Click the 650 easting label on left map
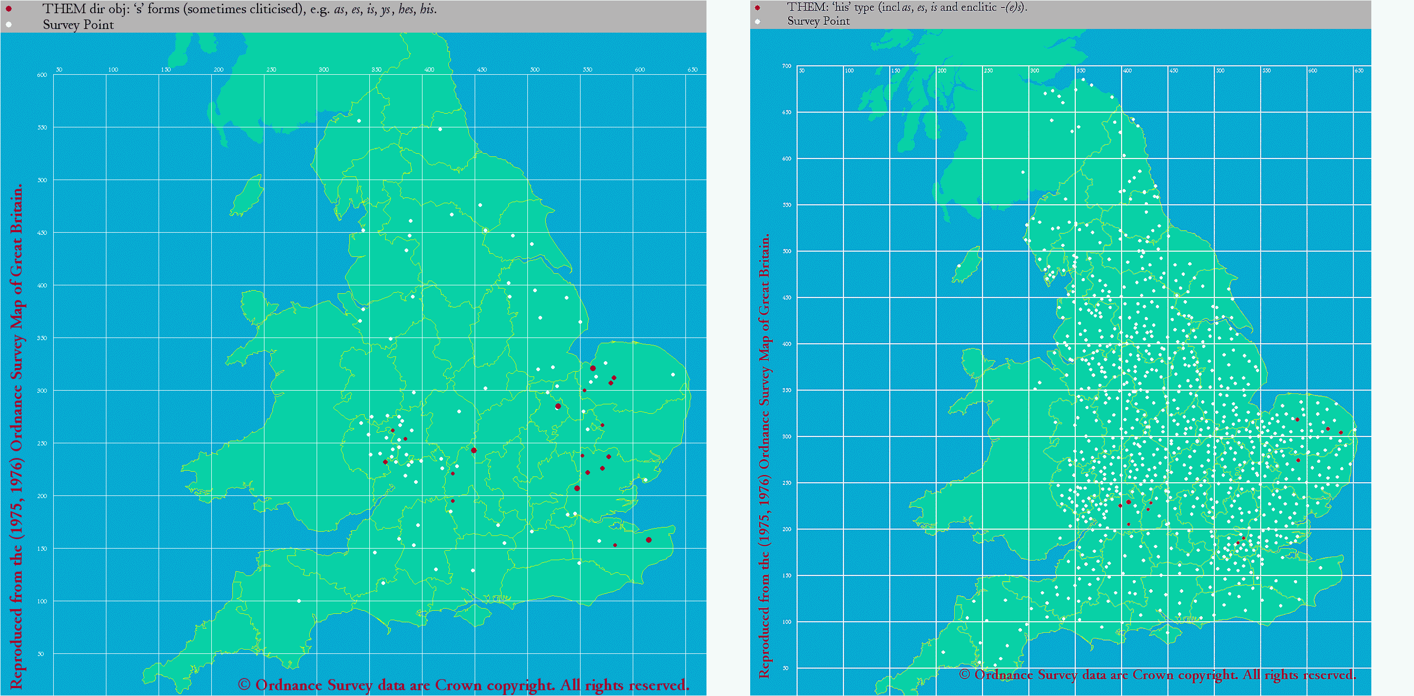Viewport: 1414px width, 696px height. click(x=692, y=69)
